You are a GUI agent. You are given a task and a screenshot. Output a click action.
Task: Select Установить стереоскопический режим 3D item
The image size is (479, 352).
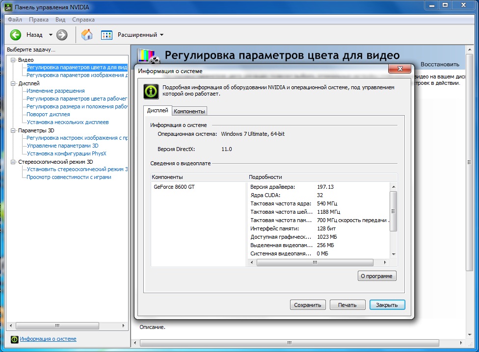(x=77, y=169)
